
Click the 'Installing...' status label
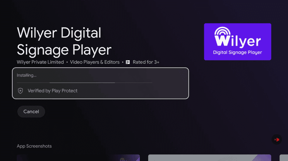pyautogui.click(x=27, y=75)
